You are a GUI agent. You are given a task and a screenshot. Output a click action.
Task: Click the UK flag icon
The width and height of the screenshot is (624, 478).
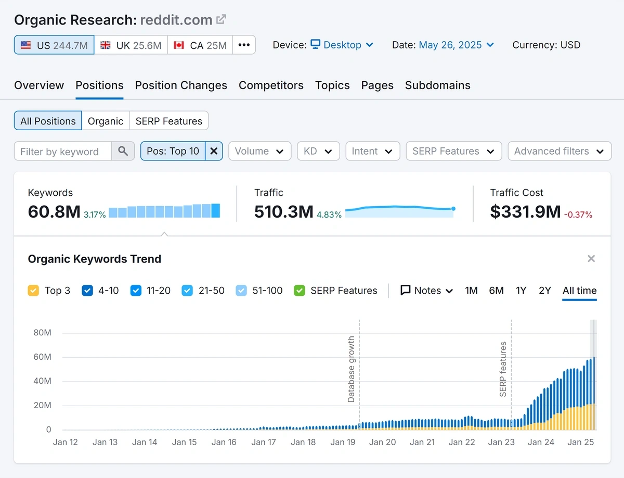click(106, 45)
